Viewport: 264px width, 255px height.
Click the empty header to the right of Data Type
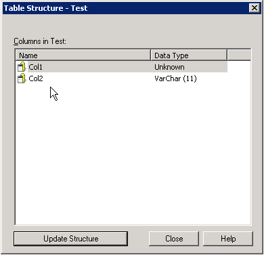click(x=239, y=55)
